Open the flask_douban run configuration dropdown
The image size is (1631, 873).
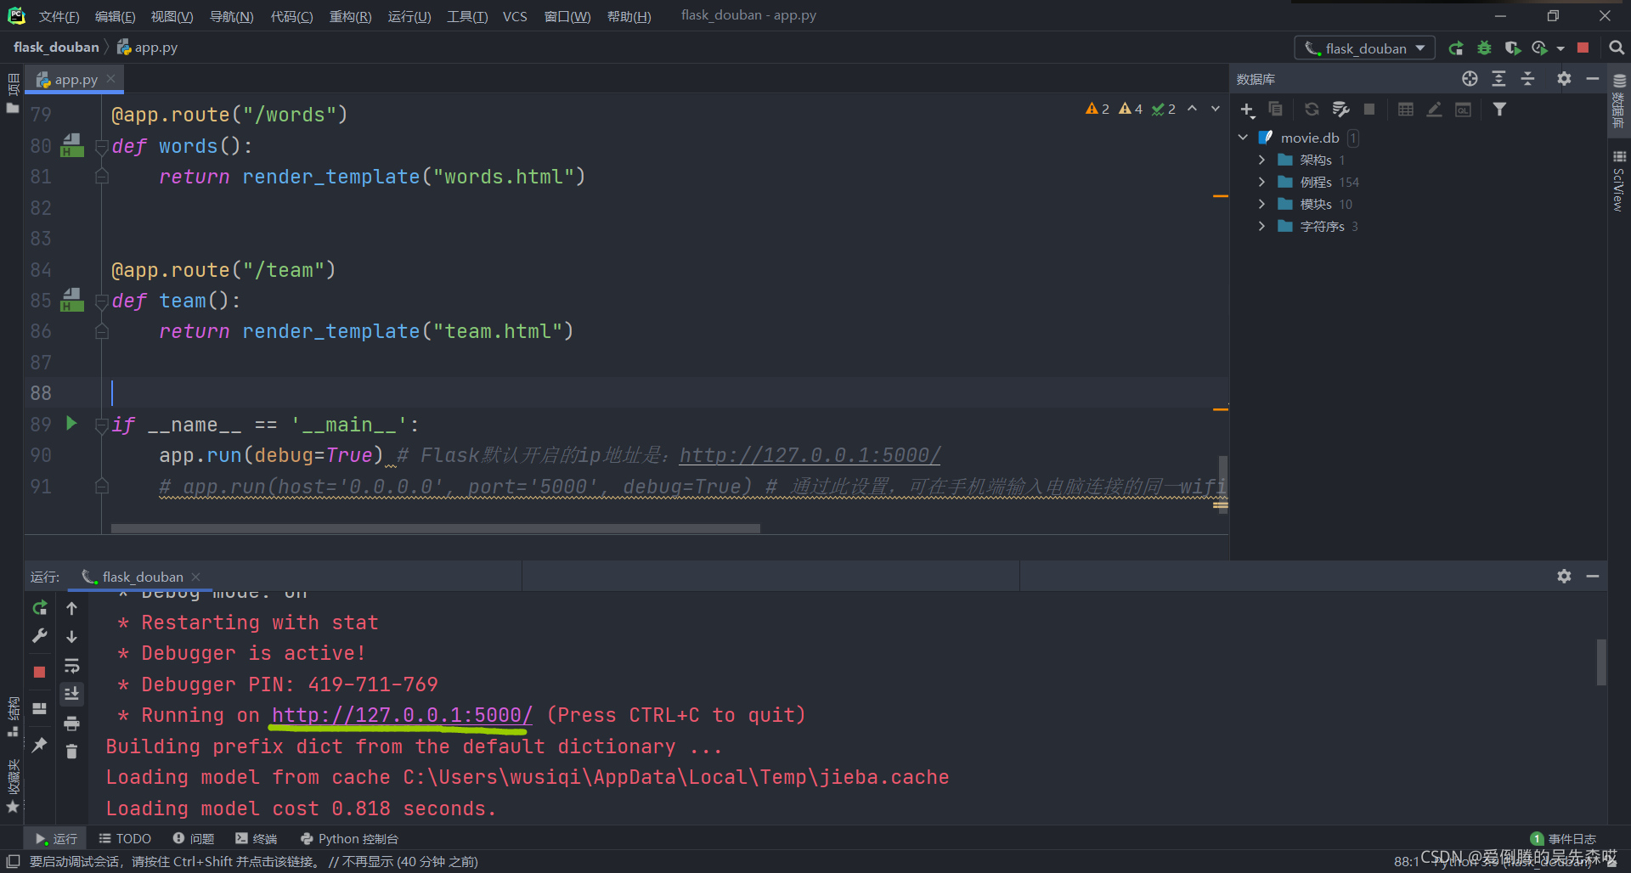pos(1365,48)
